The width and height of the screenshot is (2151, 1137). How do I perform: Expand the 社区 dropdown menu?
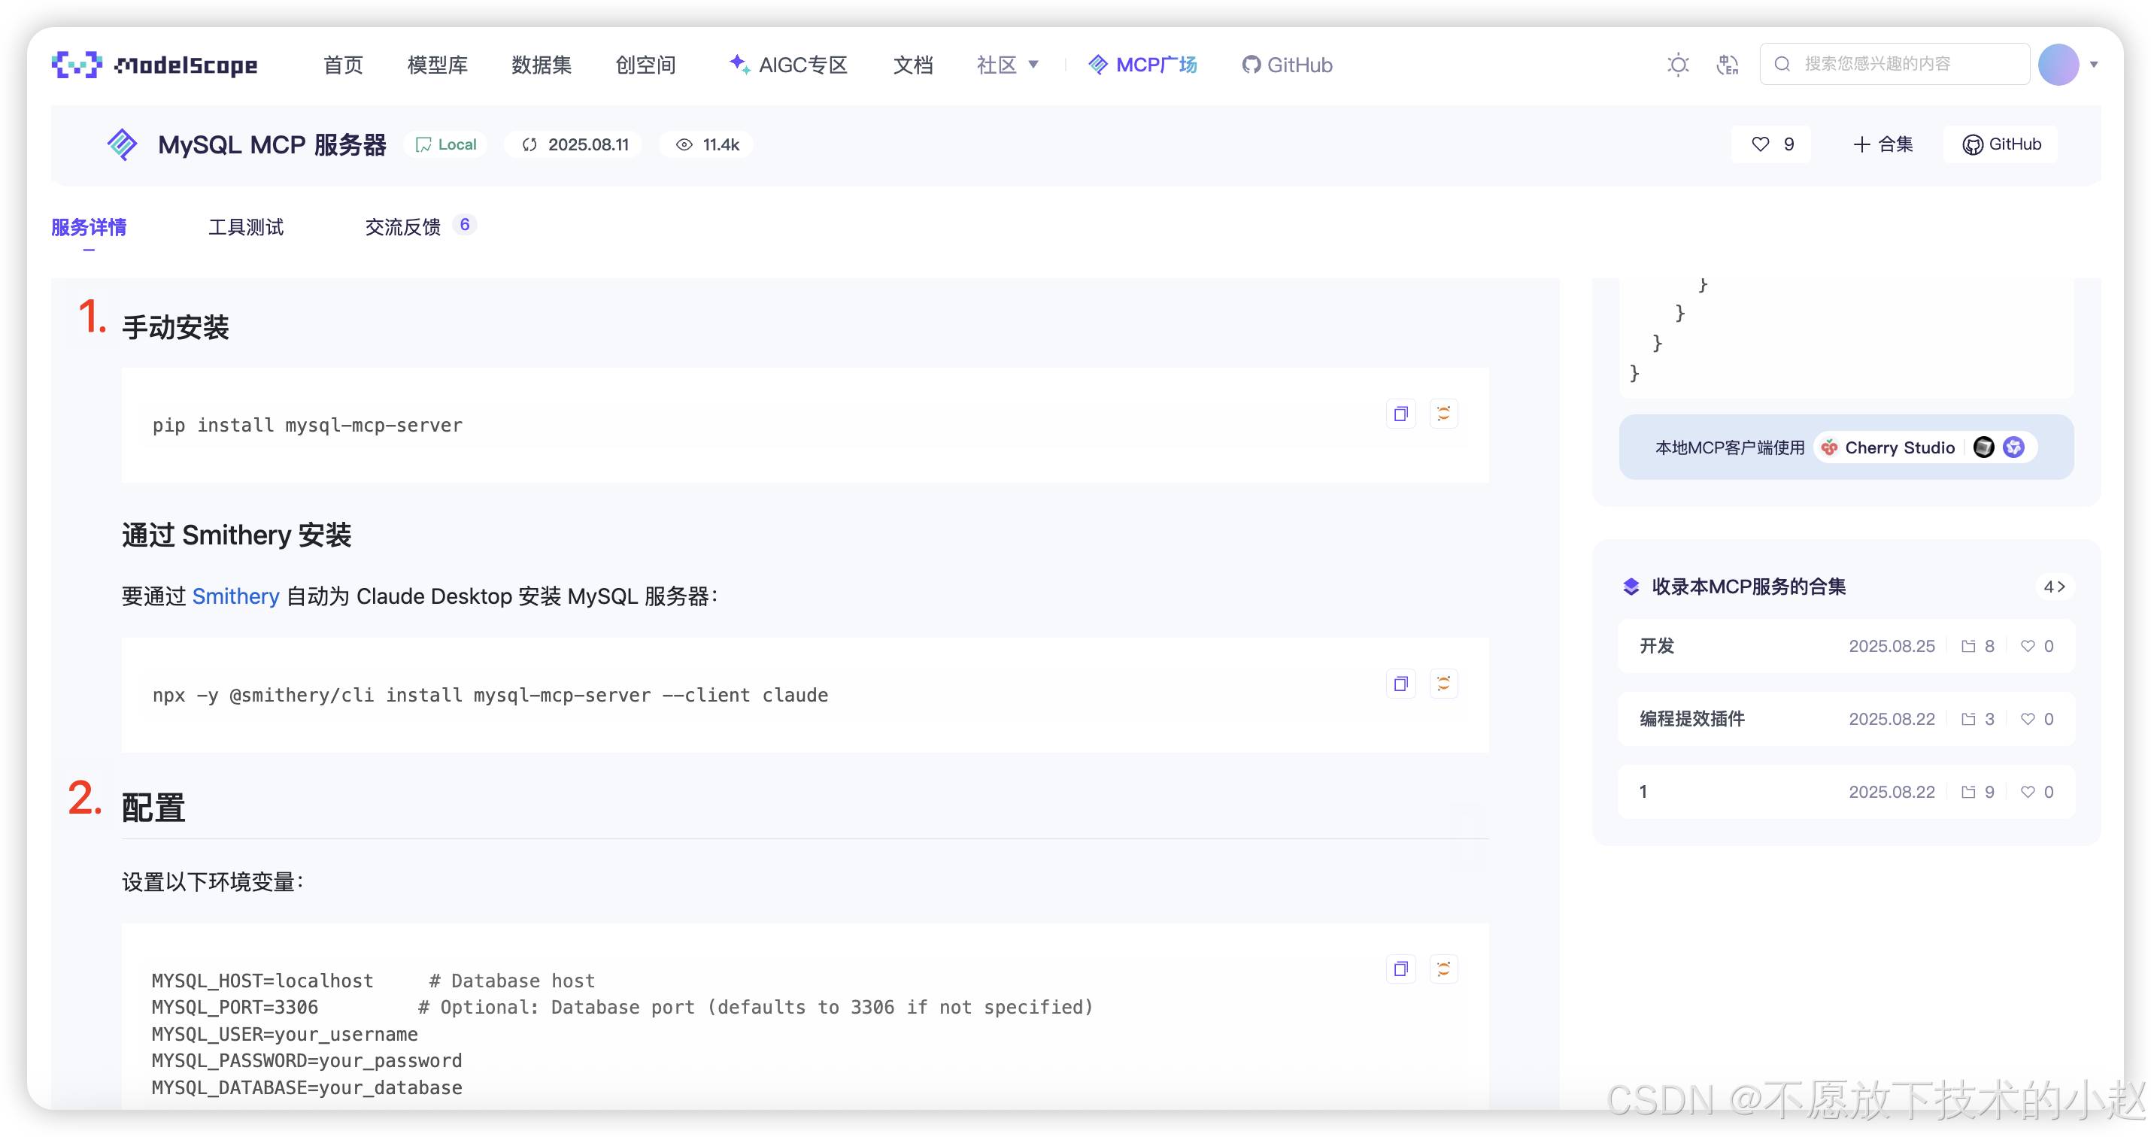coord(1007,64)
